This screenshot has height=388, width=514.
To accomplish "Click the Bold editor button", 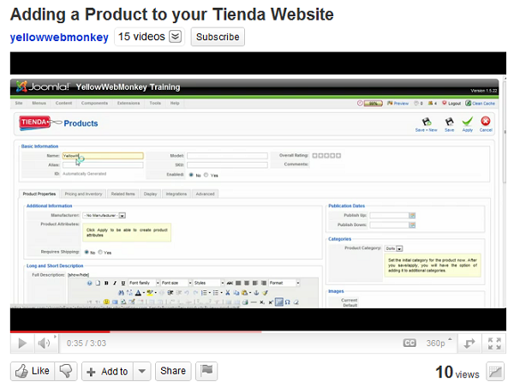I will pyautogui.click(x=106, y=283).
